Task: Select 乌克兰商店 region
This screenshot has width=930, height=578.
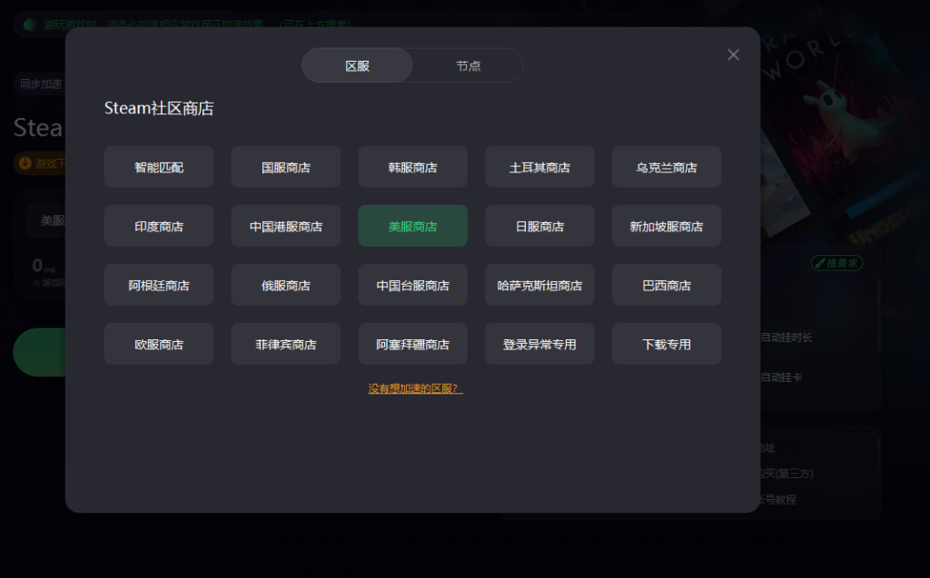Action: coord(667,167)
